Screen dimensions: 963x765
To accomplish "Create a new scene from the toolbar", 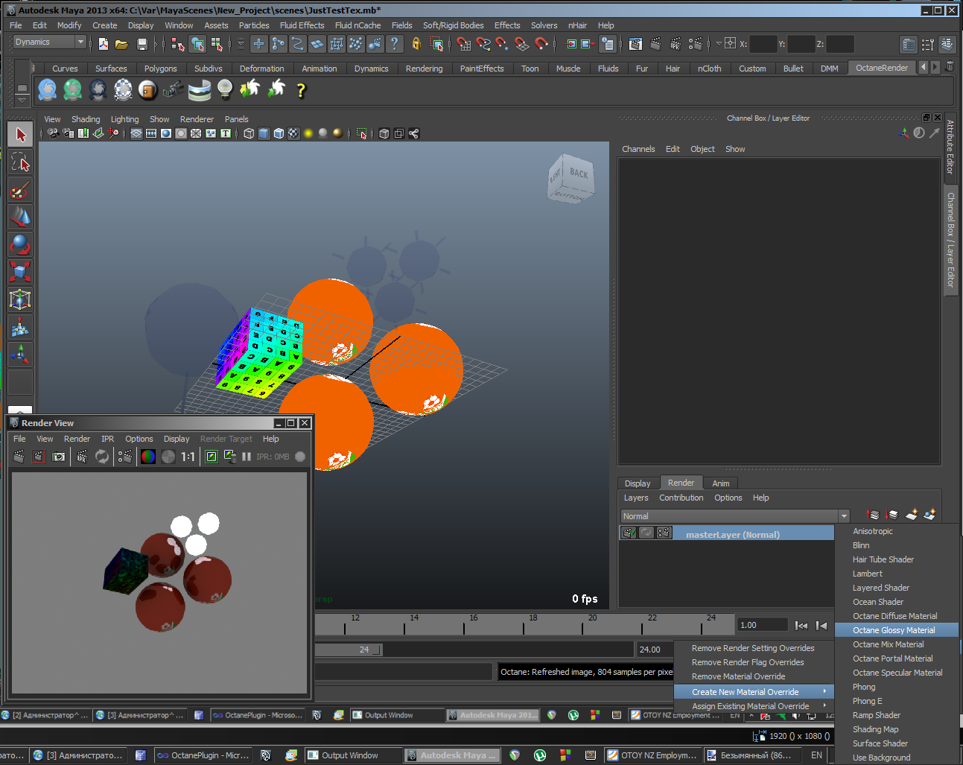I will click(104, 44).
